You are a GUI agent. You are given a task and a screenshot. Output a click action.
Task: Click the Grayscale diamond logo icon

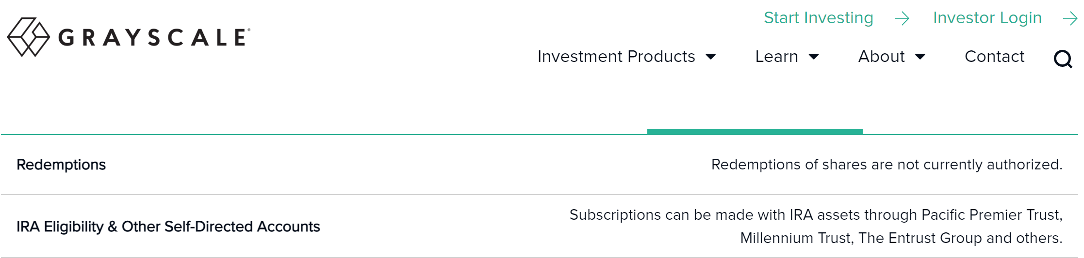pos(28,37)
